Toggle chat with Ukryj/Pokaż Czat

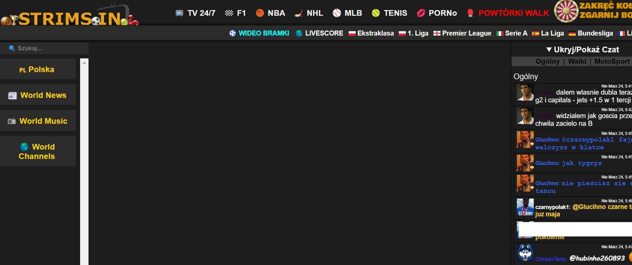pos(582,50)
